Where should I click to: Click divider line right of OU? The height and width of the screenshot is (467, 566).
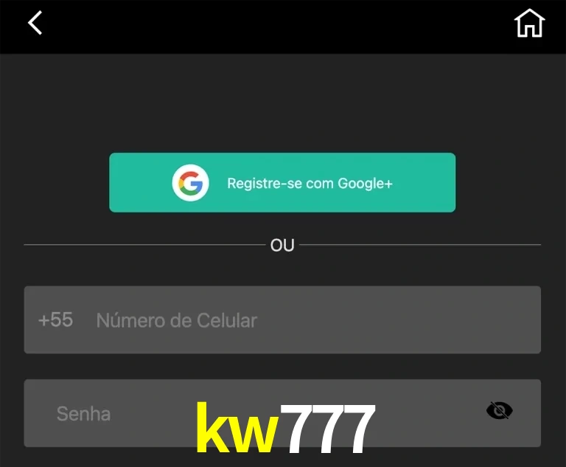420,245
